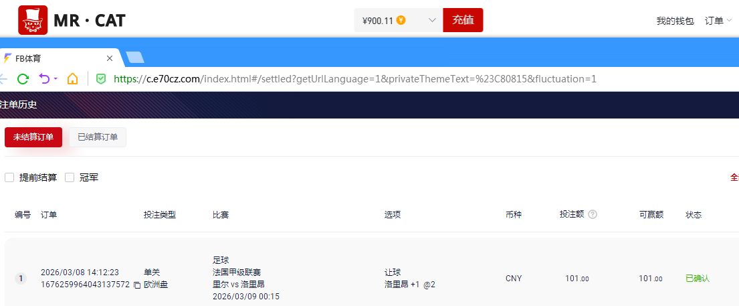Expand the ¥900.11 balance dropdown

coord(432,20)
